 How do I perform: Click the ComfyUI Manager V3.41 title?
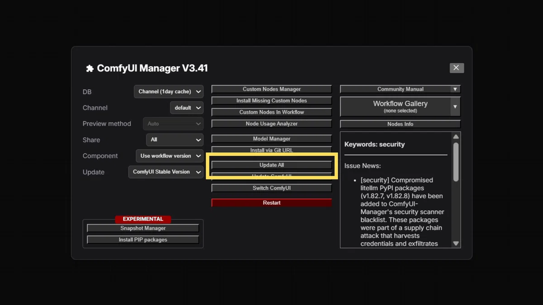pyautogui.click(x=152, y=69)
